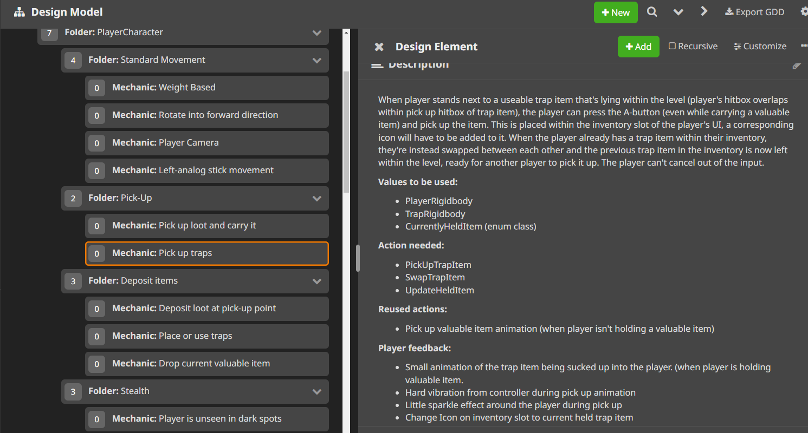Close the Design Element panel with X
This screenshot has width=808, height=433.
pos(379,47)
